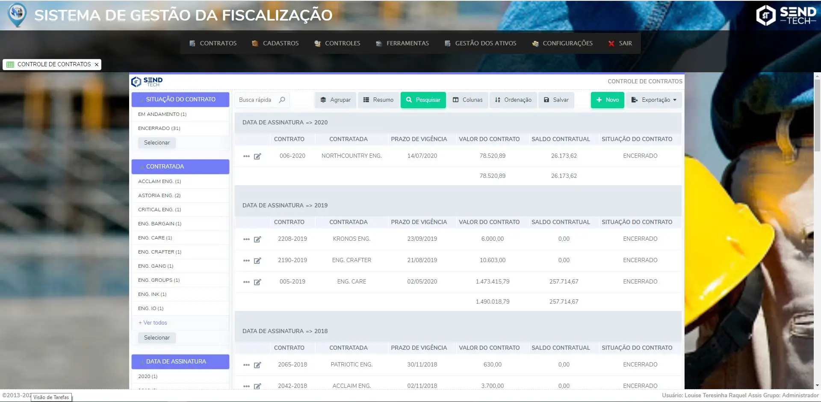Image resolution: width=821 pixels, height=402 pixels.
Task: Open the Gestão dos Ativos menu
Action: pyautogui.click(x=480, y=43)
